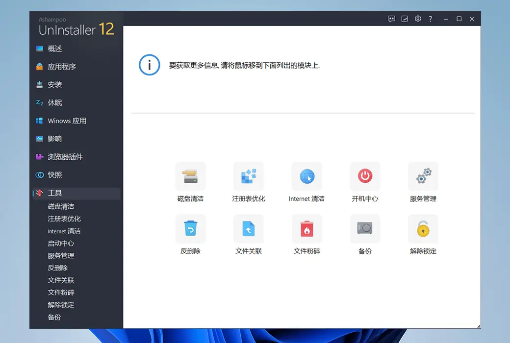Select 磁盘清洁 submenu item in sidebar
Image resolution: width=510 pixels, height=343 pixels.
[x=61, y=206]
